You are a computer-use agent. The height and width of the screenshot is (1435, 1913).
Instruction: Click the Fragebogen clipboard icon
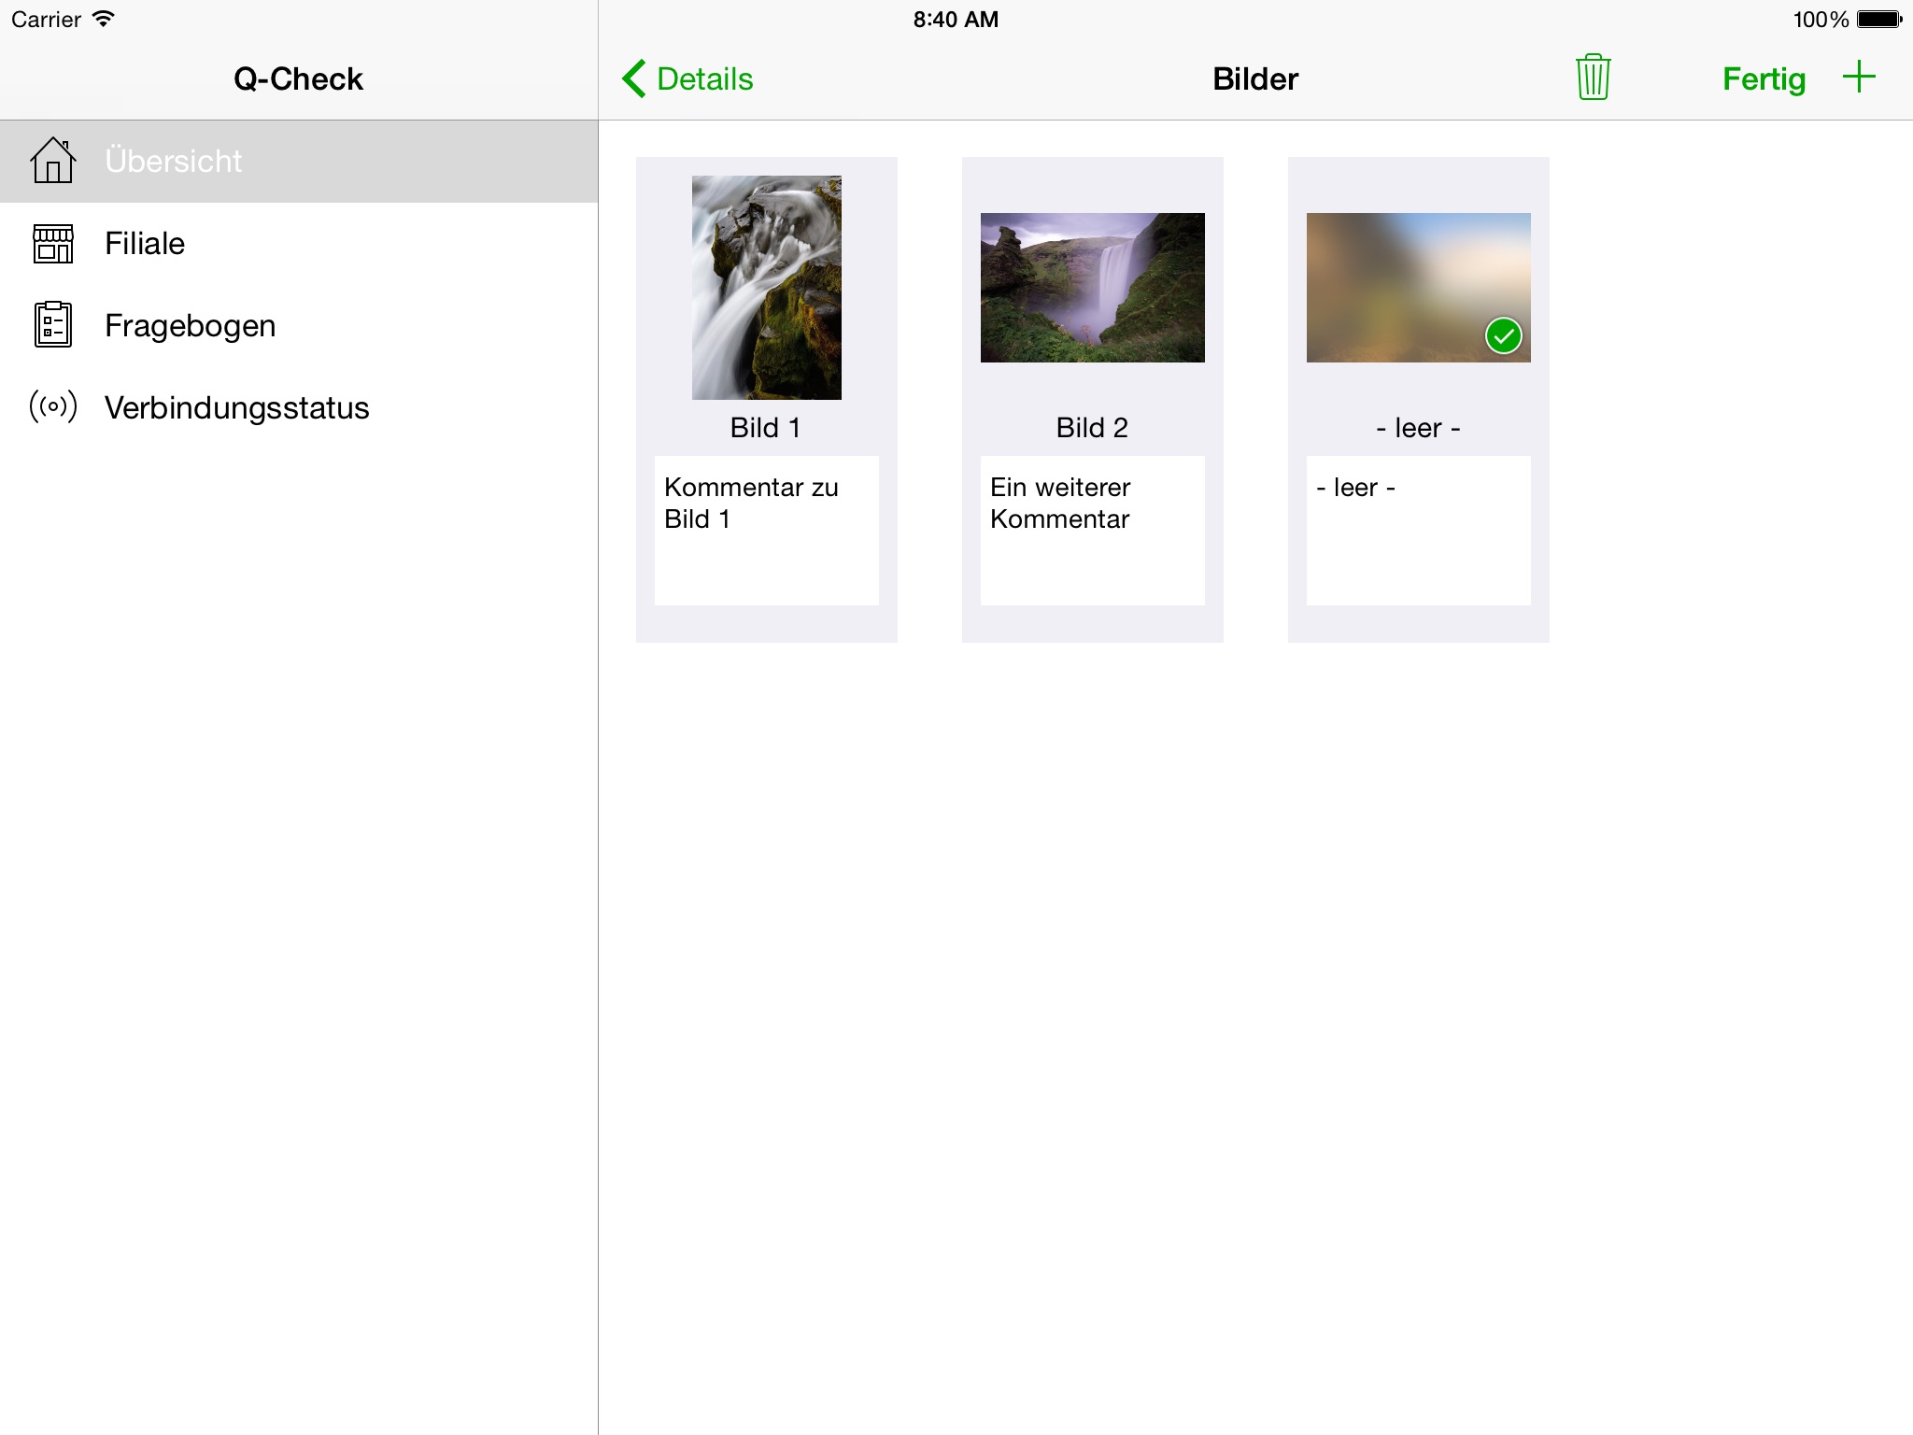coord(53,324)
